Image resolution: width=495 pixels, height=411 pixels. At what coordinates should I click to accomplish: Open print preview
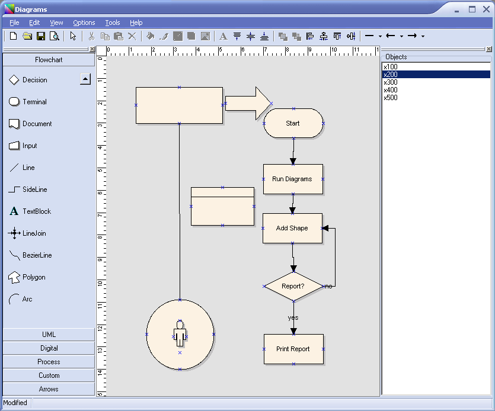[x=55, y=36]
